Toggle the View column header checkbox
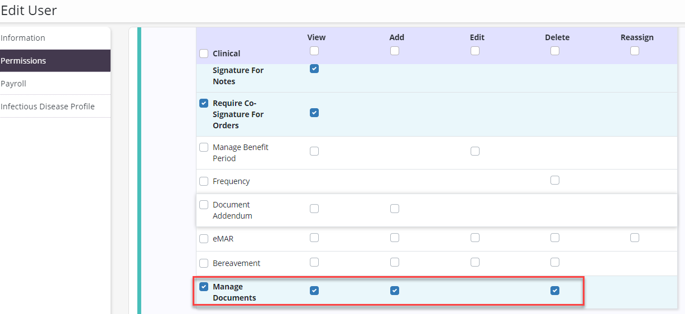Viewport: 685px width, 314px height. pyautogui.click(x=314, y=51)
